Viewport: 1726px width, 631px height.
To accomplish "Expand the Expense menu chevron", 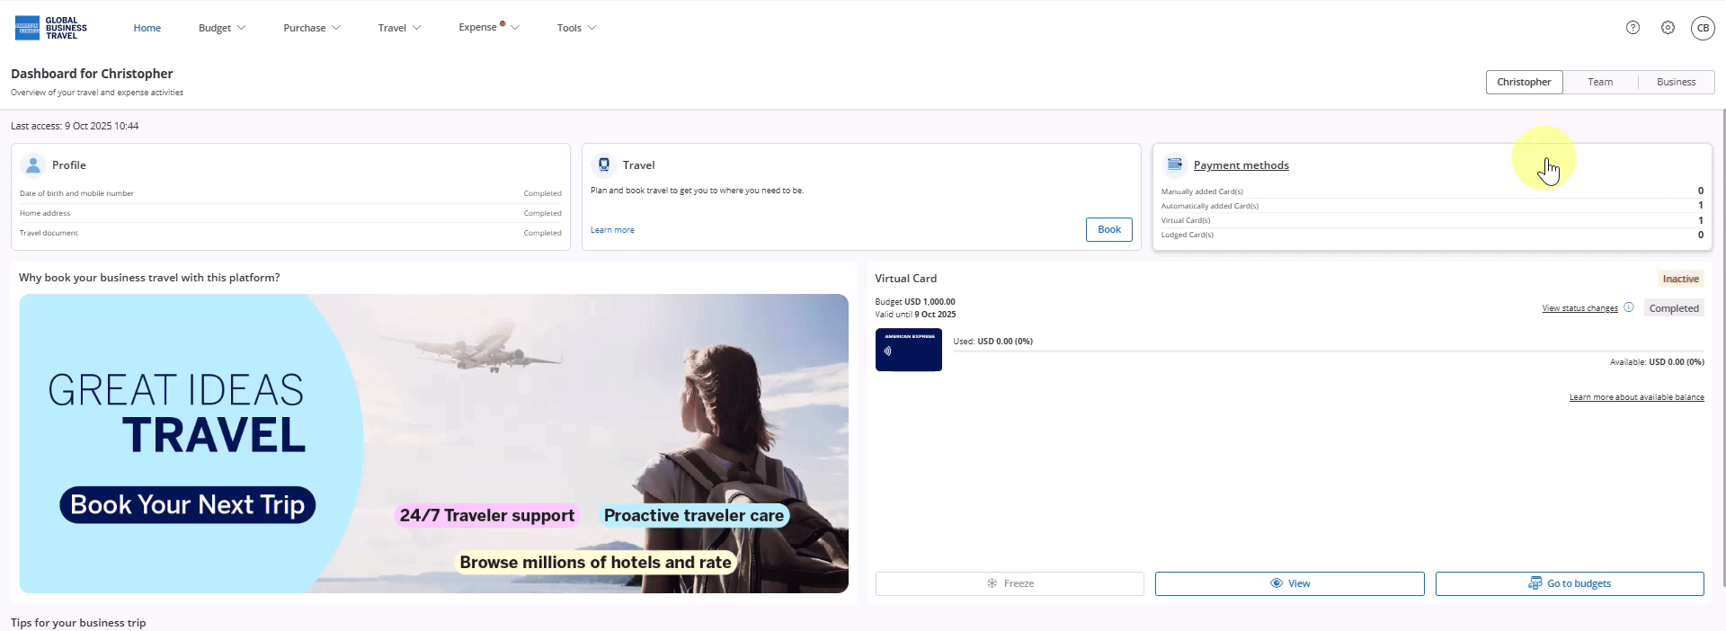I will click(x=515, y=28).
